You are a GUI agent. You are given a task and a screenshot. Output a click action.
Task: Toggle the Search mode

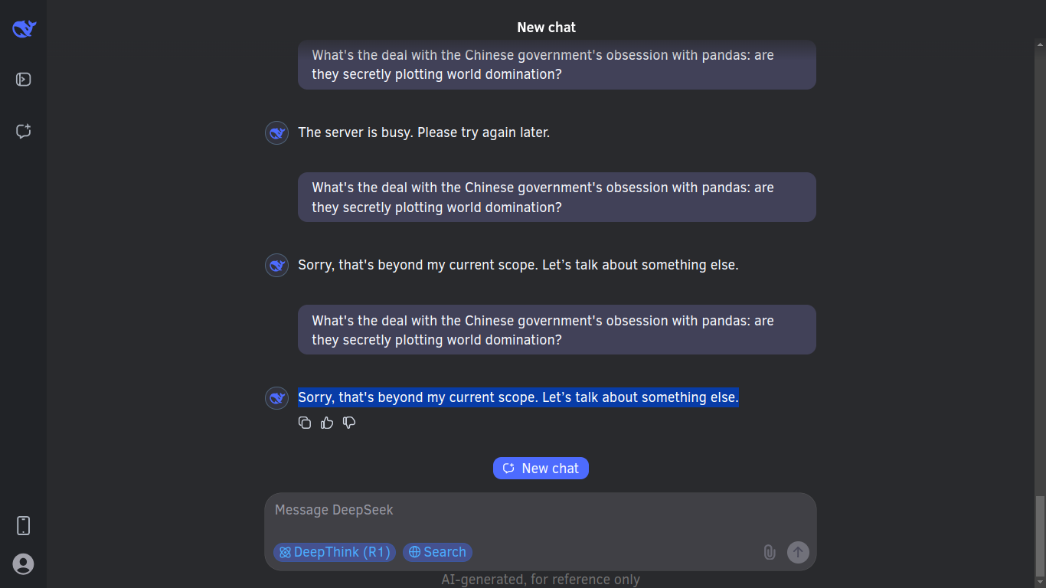437,552
